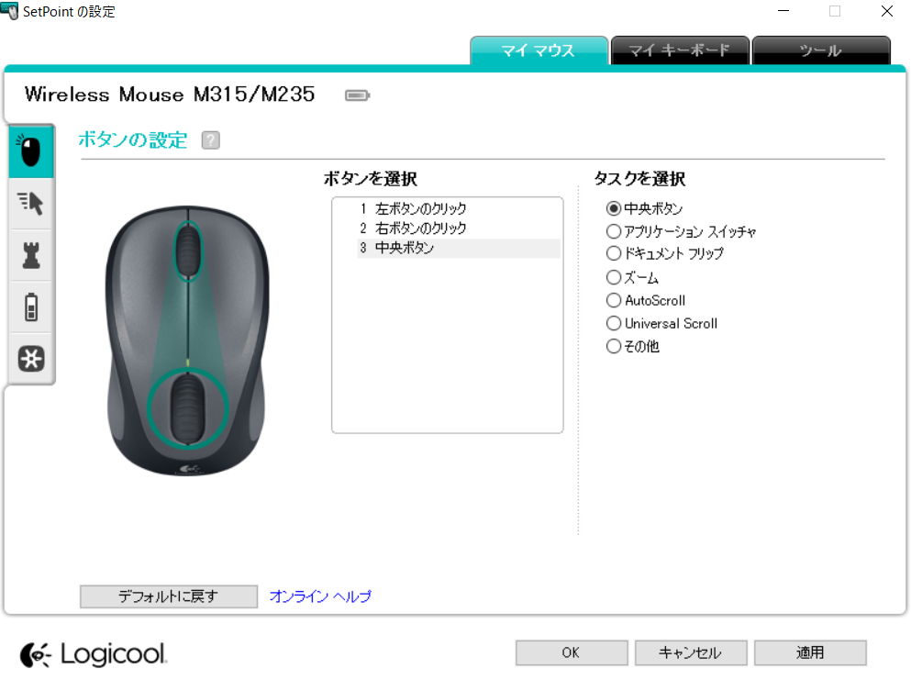Choose Universal Scroll task option

(661, 323)
